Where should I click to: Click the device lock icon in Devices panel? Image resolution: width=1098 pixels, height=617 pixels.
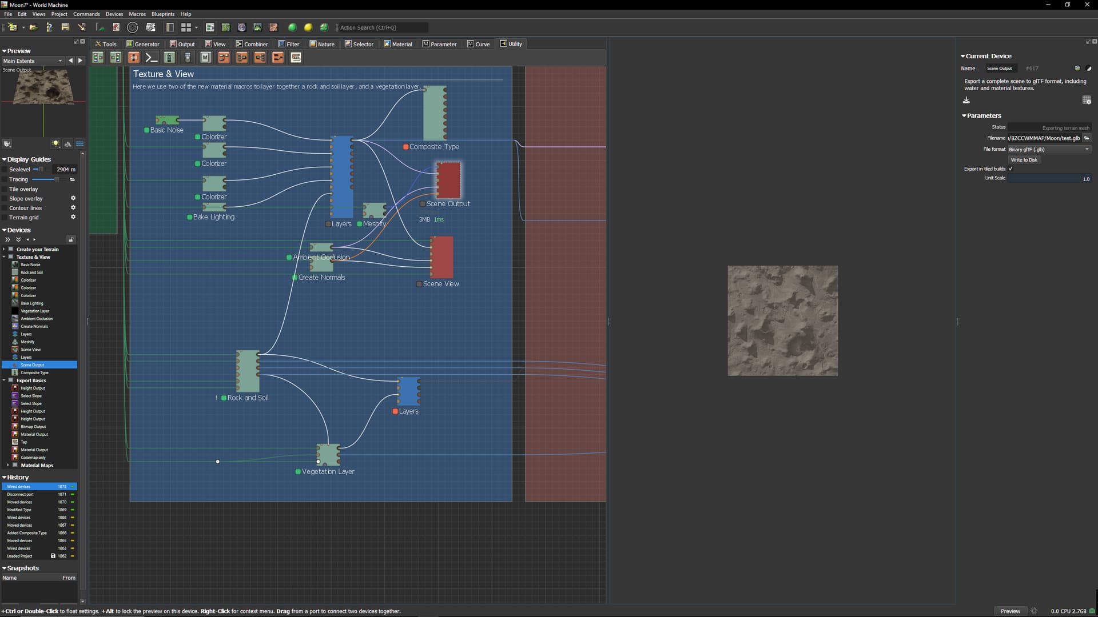click(71, 239)
